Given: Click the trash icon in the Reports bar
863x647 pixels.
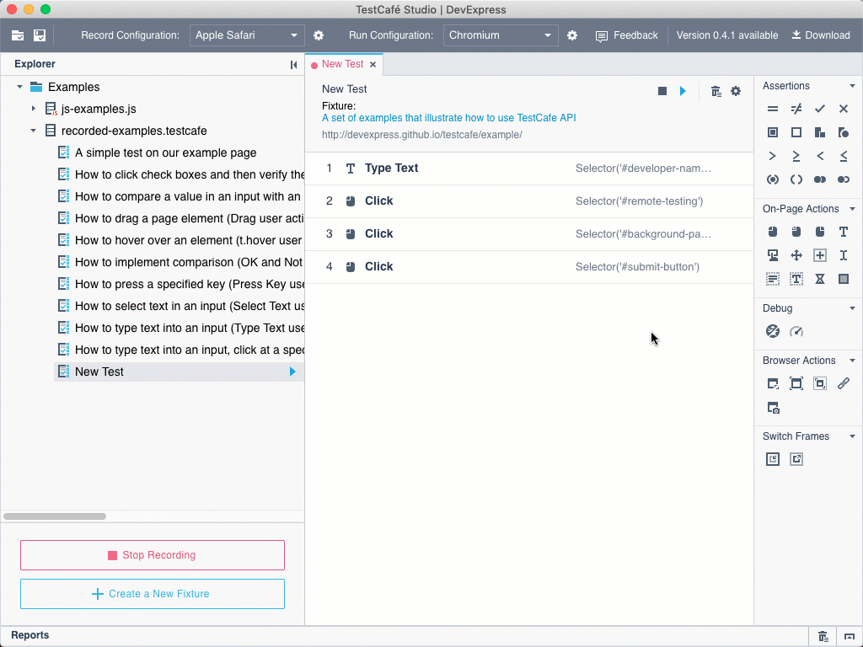Looking at the screenshot, I should [823, 637].
